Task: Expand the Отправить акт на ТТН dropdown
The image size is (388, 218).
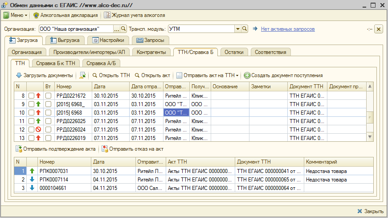Action: (x=237, y=75)
